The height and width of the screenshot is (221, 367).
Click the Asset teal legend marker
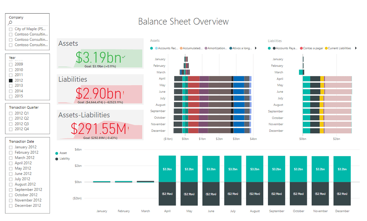click(x=57, y=153)
